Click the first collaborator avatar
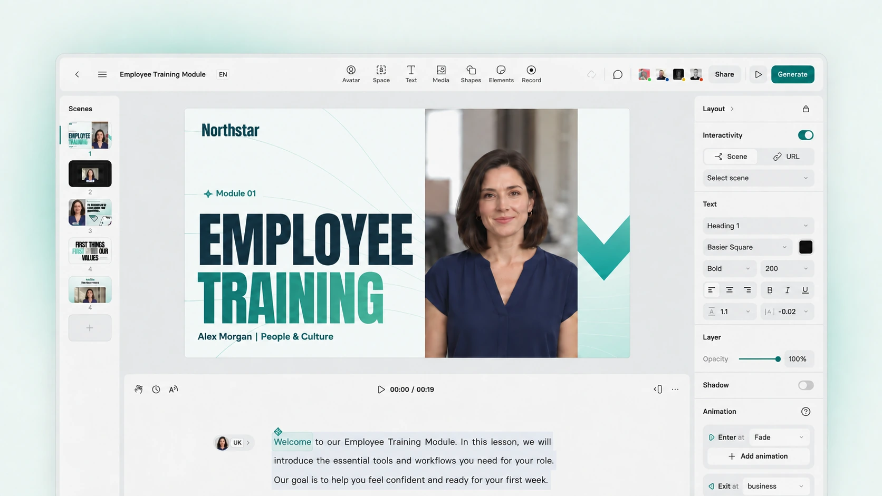The width and height of the screenshot is (882, 496). click(x=644, y=74)
